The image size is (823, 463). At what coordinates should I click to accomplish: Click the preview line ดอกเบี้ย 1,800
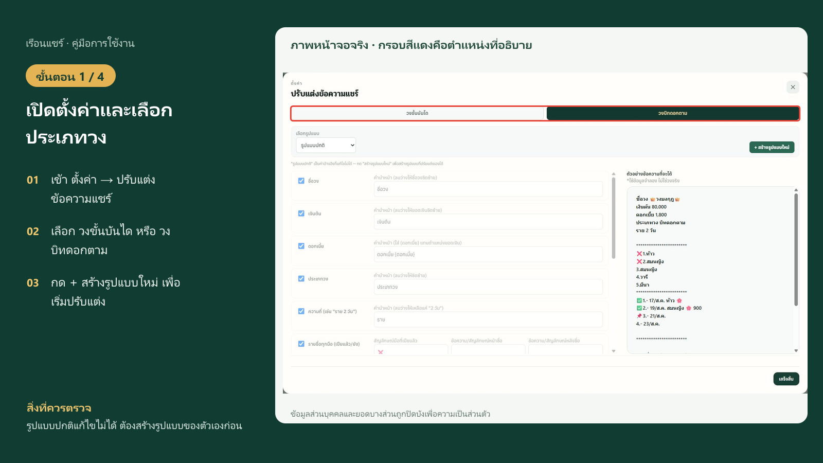(x=651, y=215)
